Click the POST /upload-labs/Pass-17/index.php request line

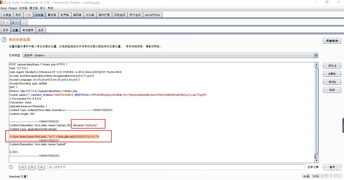[38, 64]
